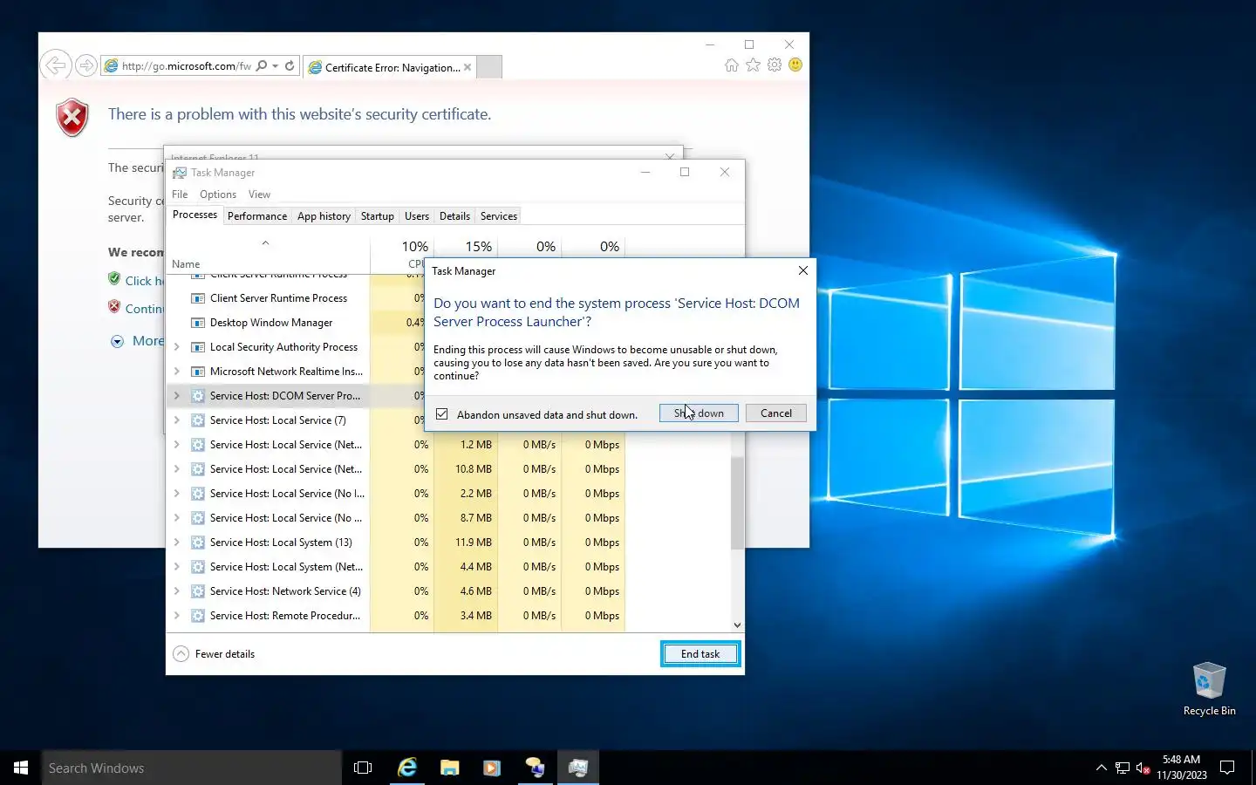
Task: Expand Service Host: Local Service (7)
Action: (177, 420)
